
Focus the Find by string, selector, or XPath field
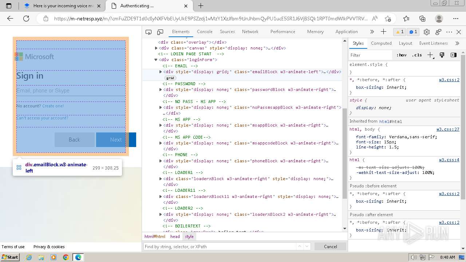220,246
